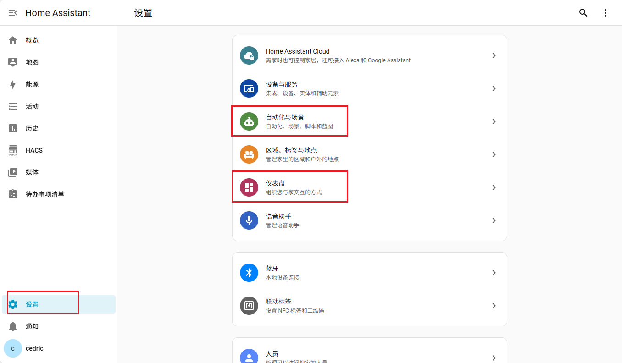Click the orange sofa 区域 icon
Image resolution: width=622 pixels, height=363 pixels.
249,154
